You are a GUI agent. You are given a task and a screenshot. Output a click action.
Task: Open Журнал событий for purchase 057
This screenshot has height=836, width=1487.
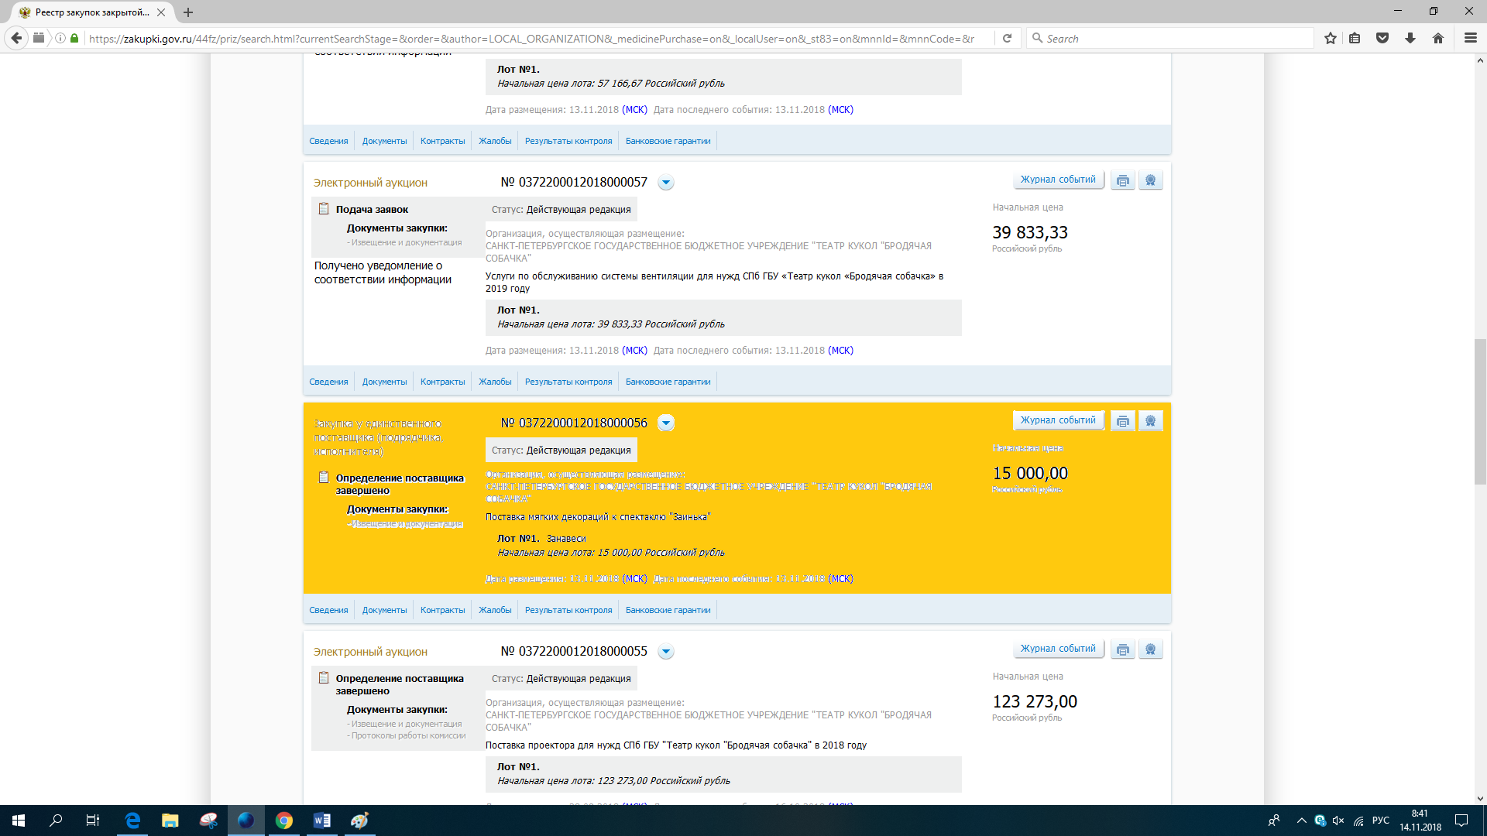pyautogui.click(x=1058, y=180)
